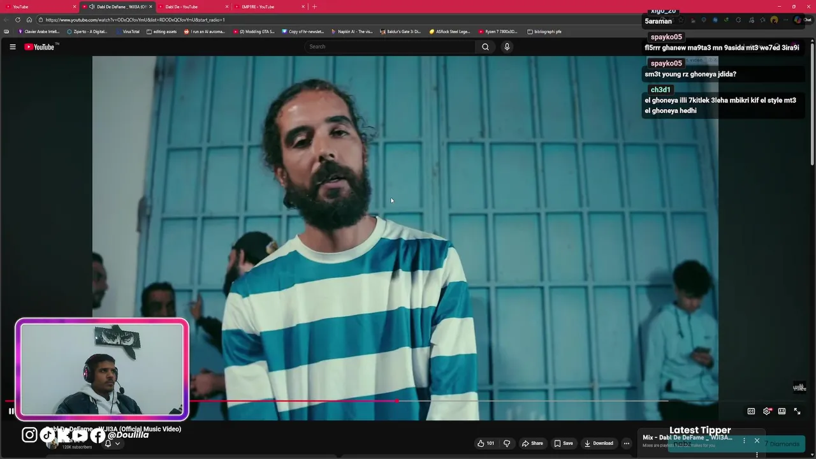816x459 pixels.
Task: Like the video with 101 likes
Action: pyautogui.click(x=486, y=443)
